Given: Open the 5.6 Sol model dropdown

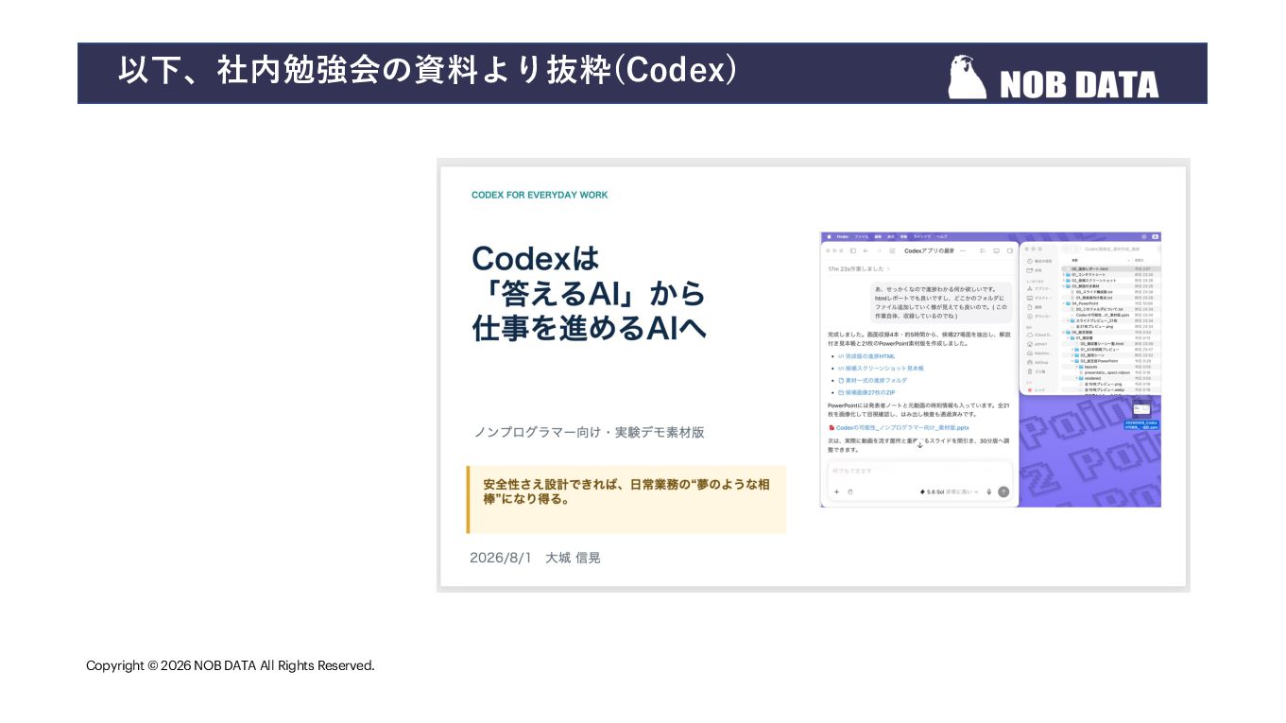Looking at the screenshot, I should (948, 491).
